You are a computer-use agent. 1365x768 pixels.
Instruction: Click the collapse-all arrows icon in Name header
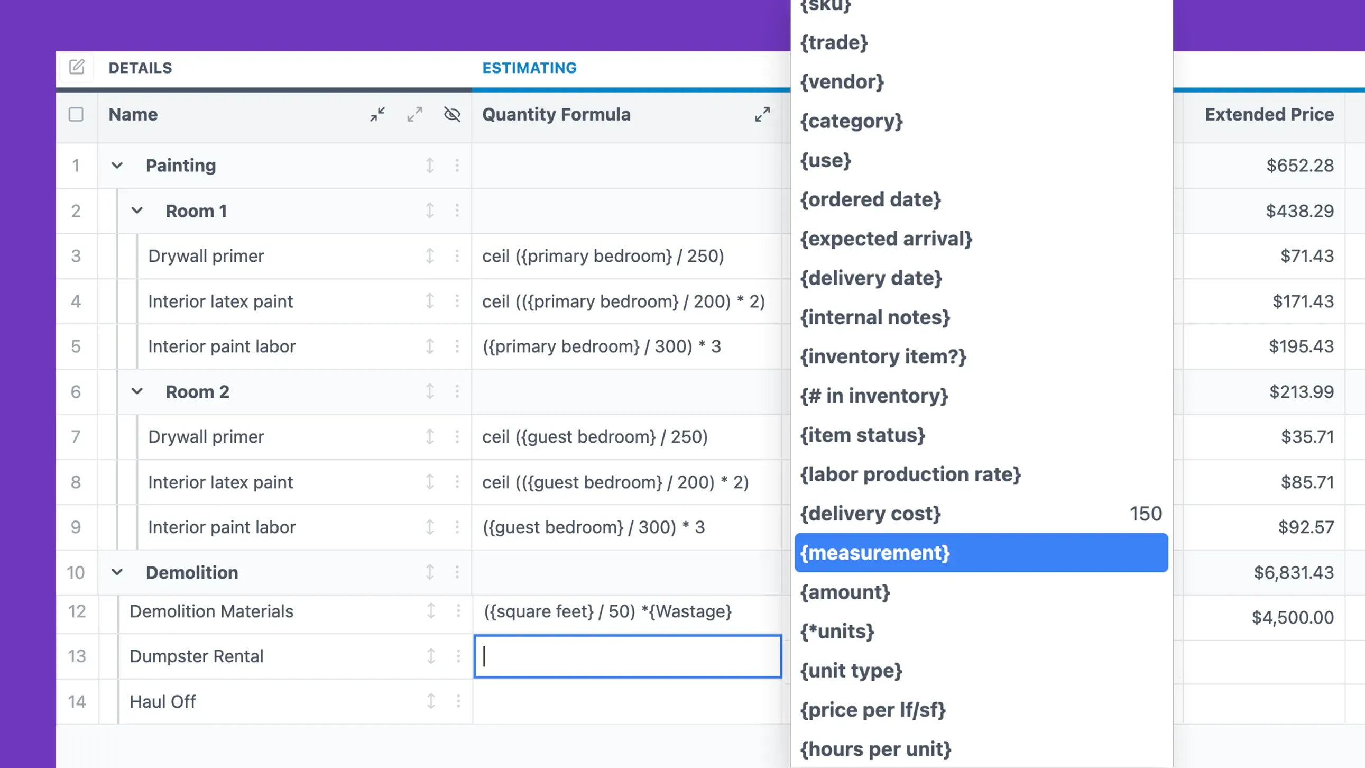coord(377,114)
